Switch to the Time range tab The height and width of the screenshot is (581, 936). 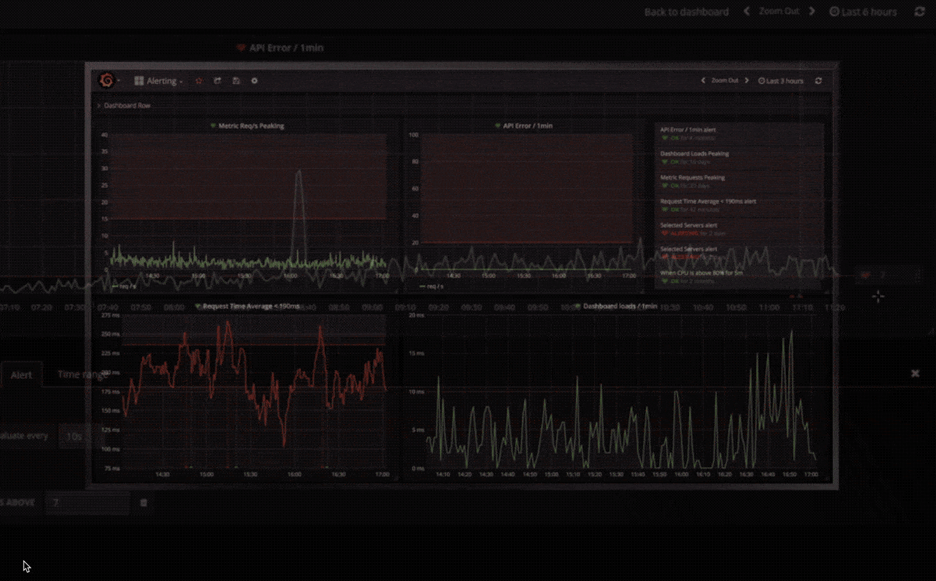(82, 375)
